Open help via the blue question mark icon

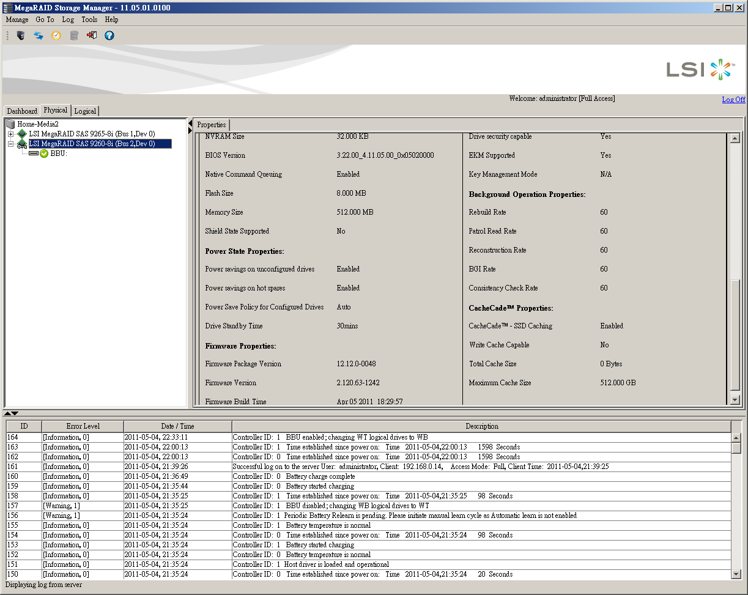tap(109, 35)
